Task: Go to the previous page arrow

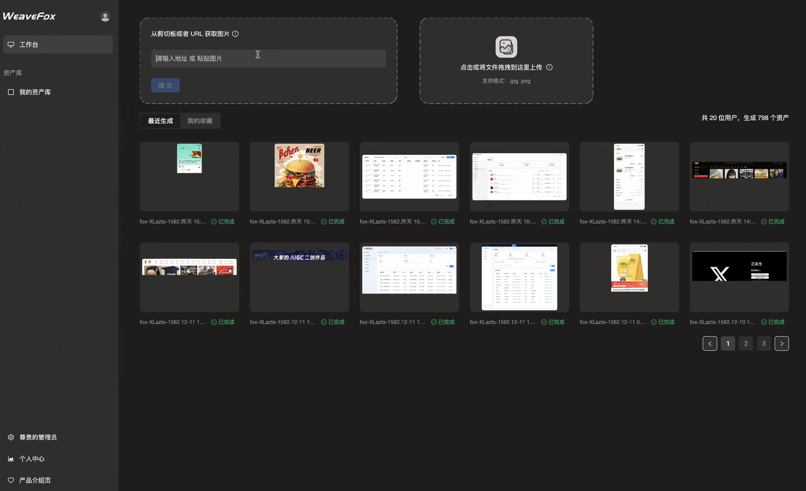Action: [710, 343]
